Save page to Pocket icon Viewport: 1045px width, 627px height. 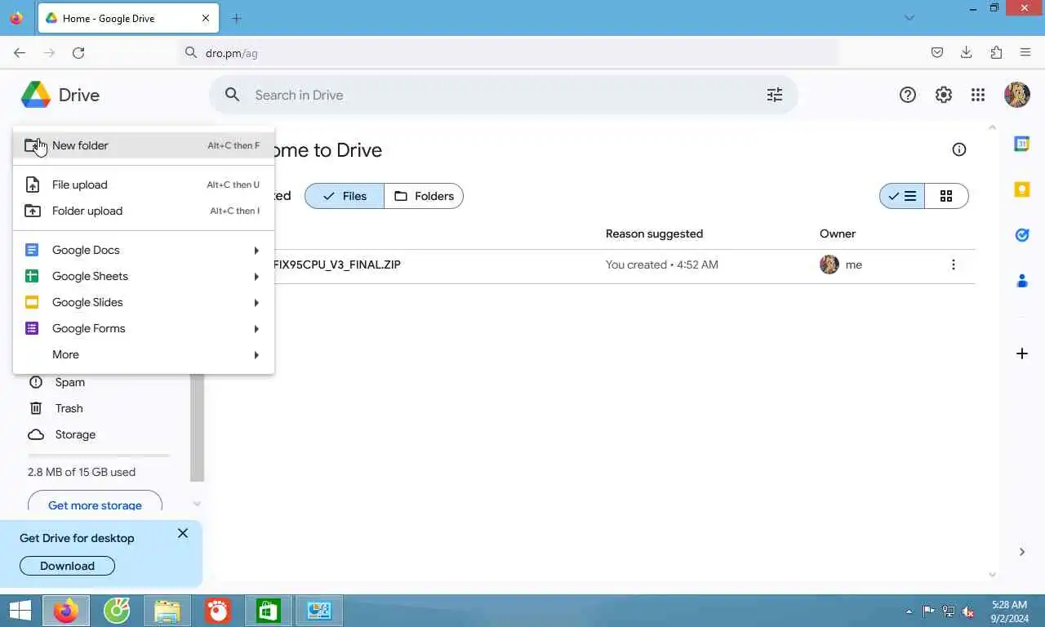click(937, 52)
